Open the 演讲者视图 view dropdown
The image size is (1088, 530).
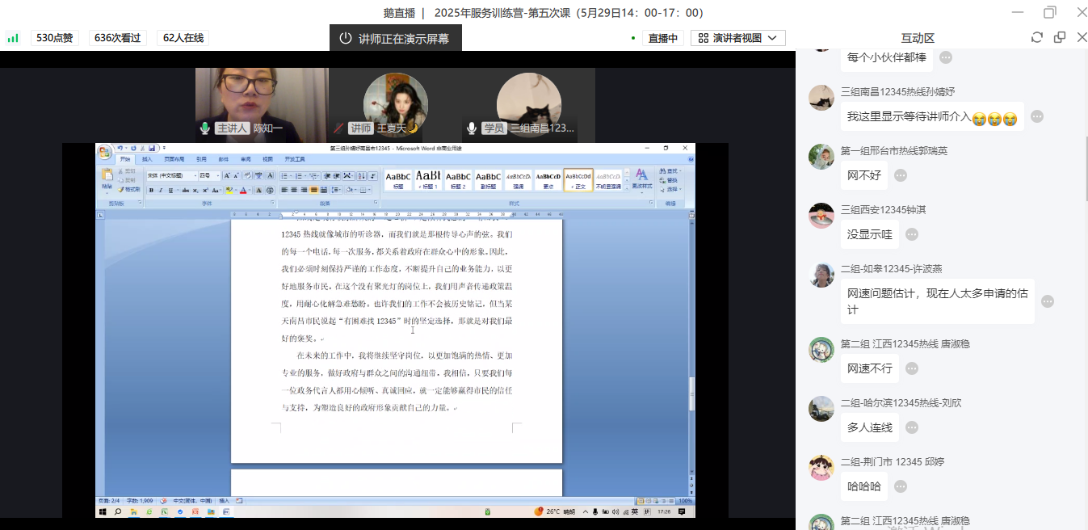point(737,38)
